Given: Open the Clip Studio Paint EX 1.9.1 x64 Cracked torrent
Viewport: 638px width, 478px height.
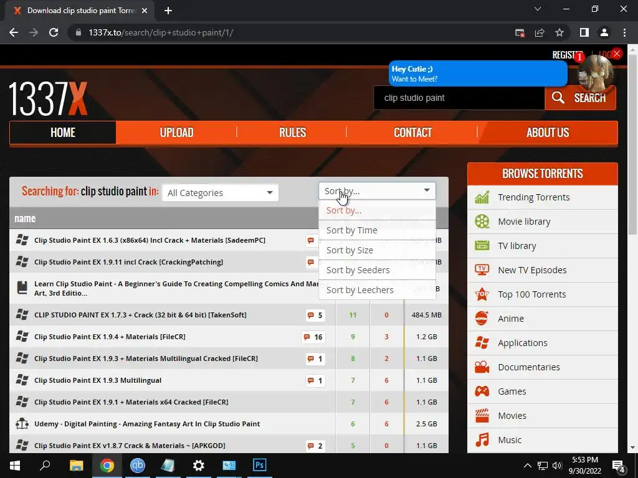Looking at the screenshot, I should coord(131,402).
